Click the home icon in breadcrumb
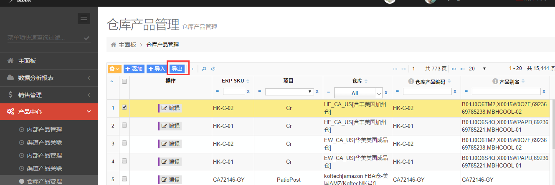Screen dimensions: 555x185 113,45
